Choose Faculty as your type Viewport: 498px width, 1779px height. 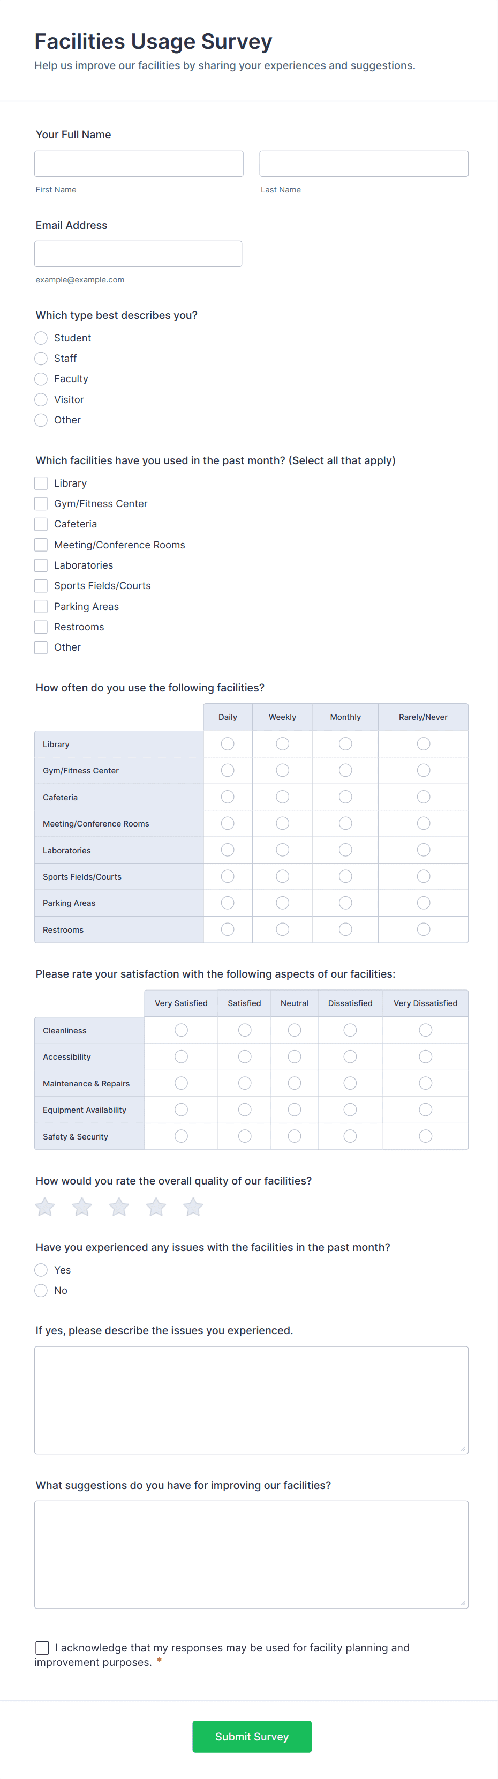(41, 378)
